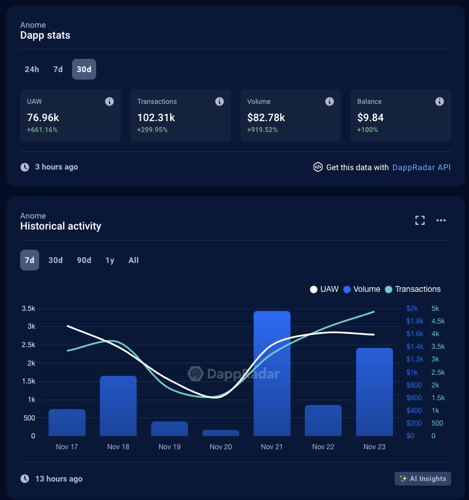The image size is (469, 500).
Task: Toggle the UAW series in the chart legend
Action: 324,289
